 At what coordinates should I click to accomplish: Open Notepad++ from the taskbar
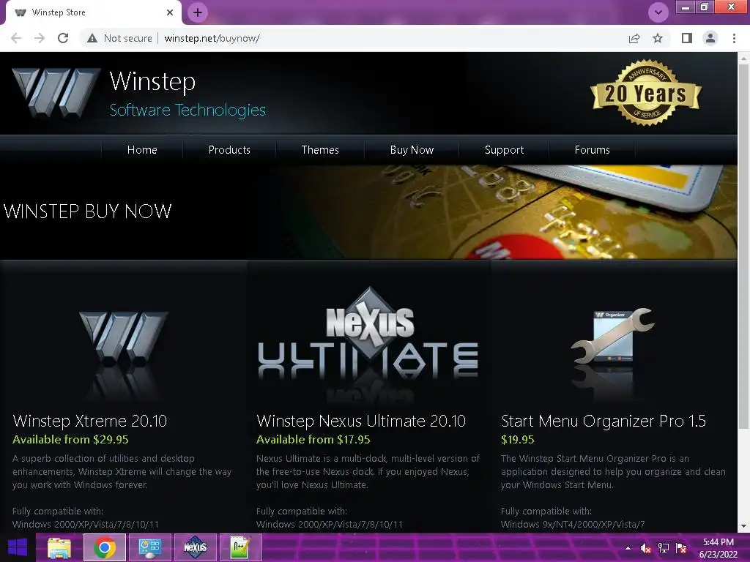(x=240, y=547)
